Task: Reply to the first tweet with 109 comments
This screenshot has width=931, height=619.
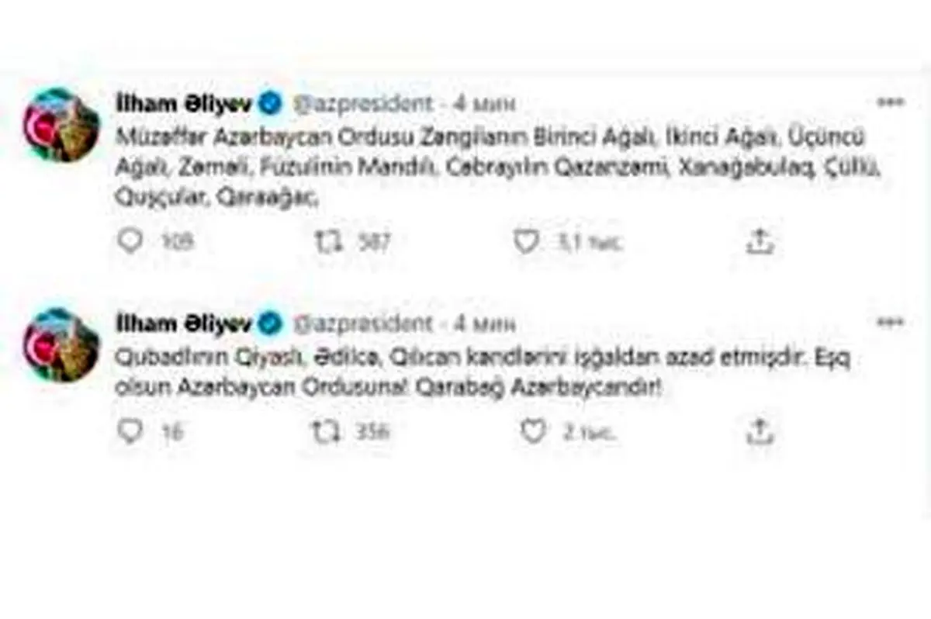Action: [x=130, y=241]
